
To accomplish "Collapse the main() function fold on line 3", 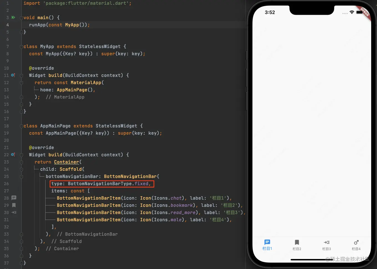I will 21,18.
